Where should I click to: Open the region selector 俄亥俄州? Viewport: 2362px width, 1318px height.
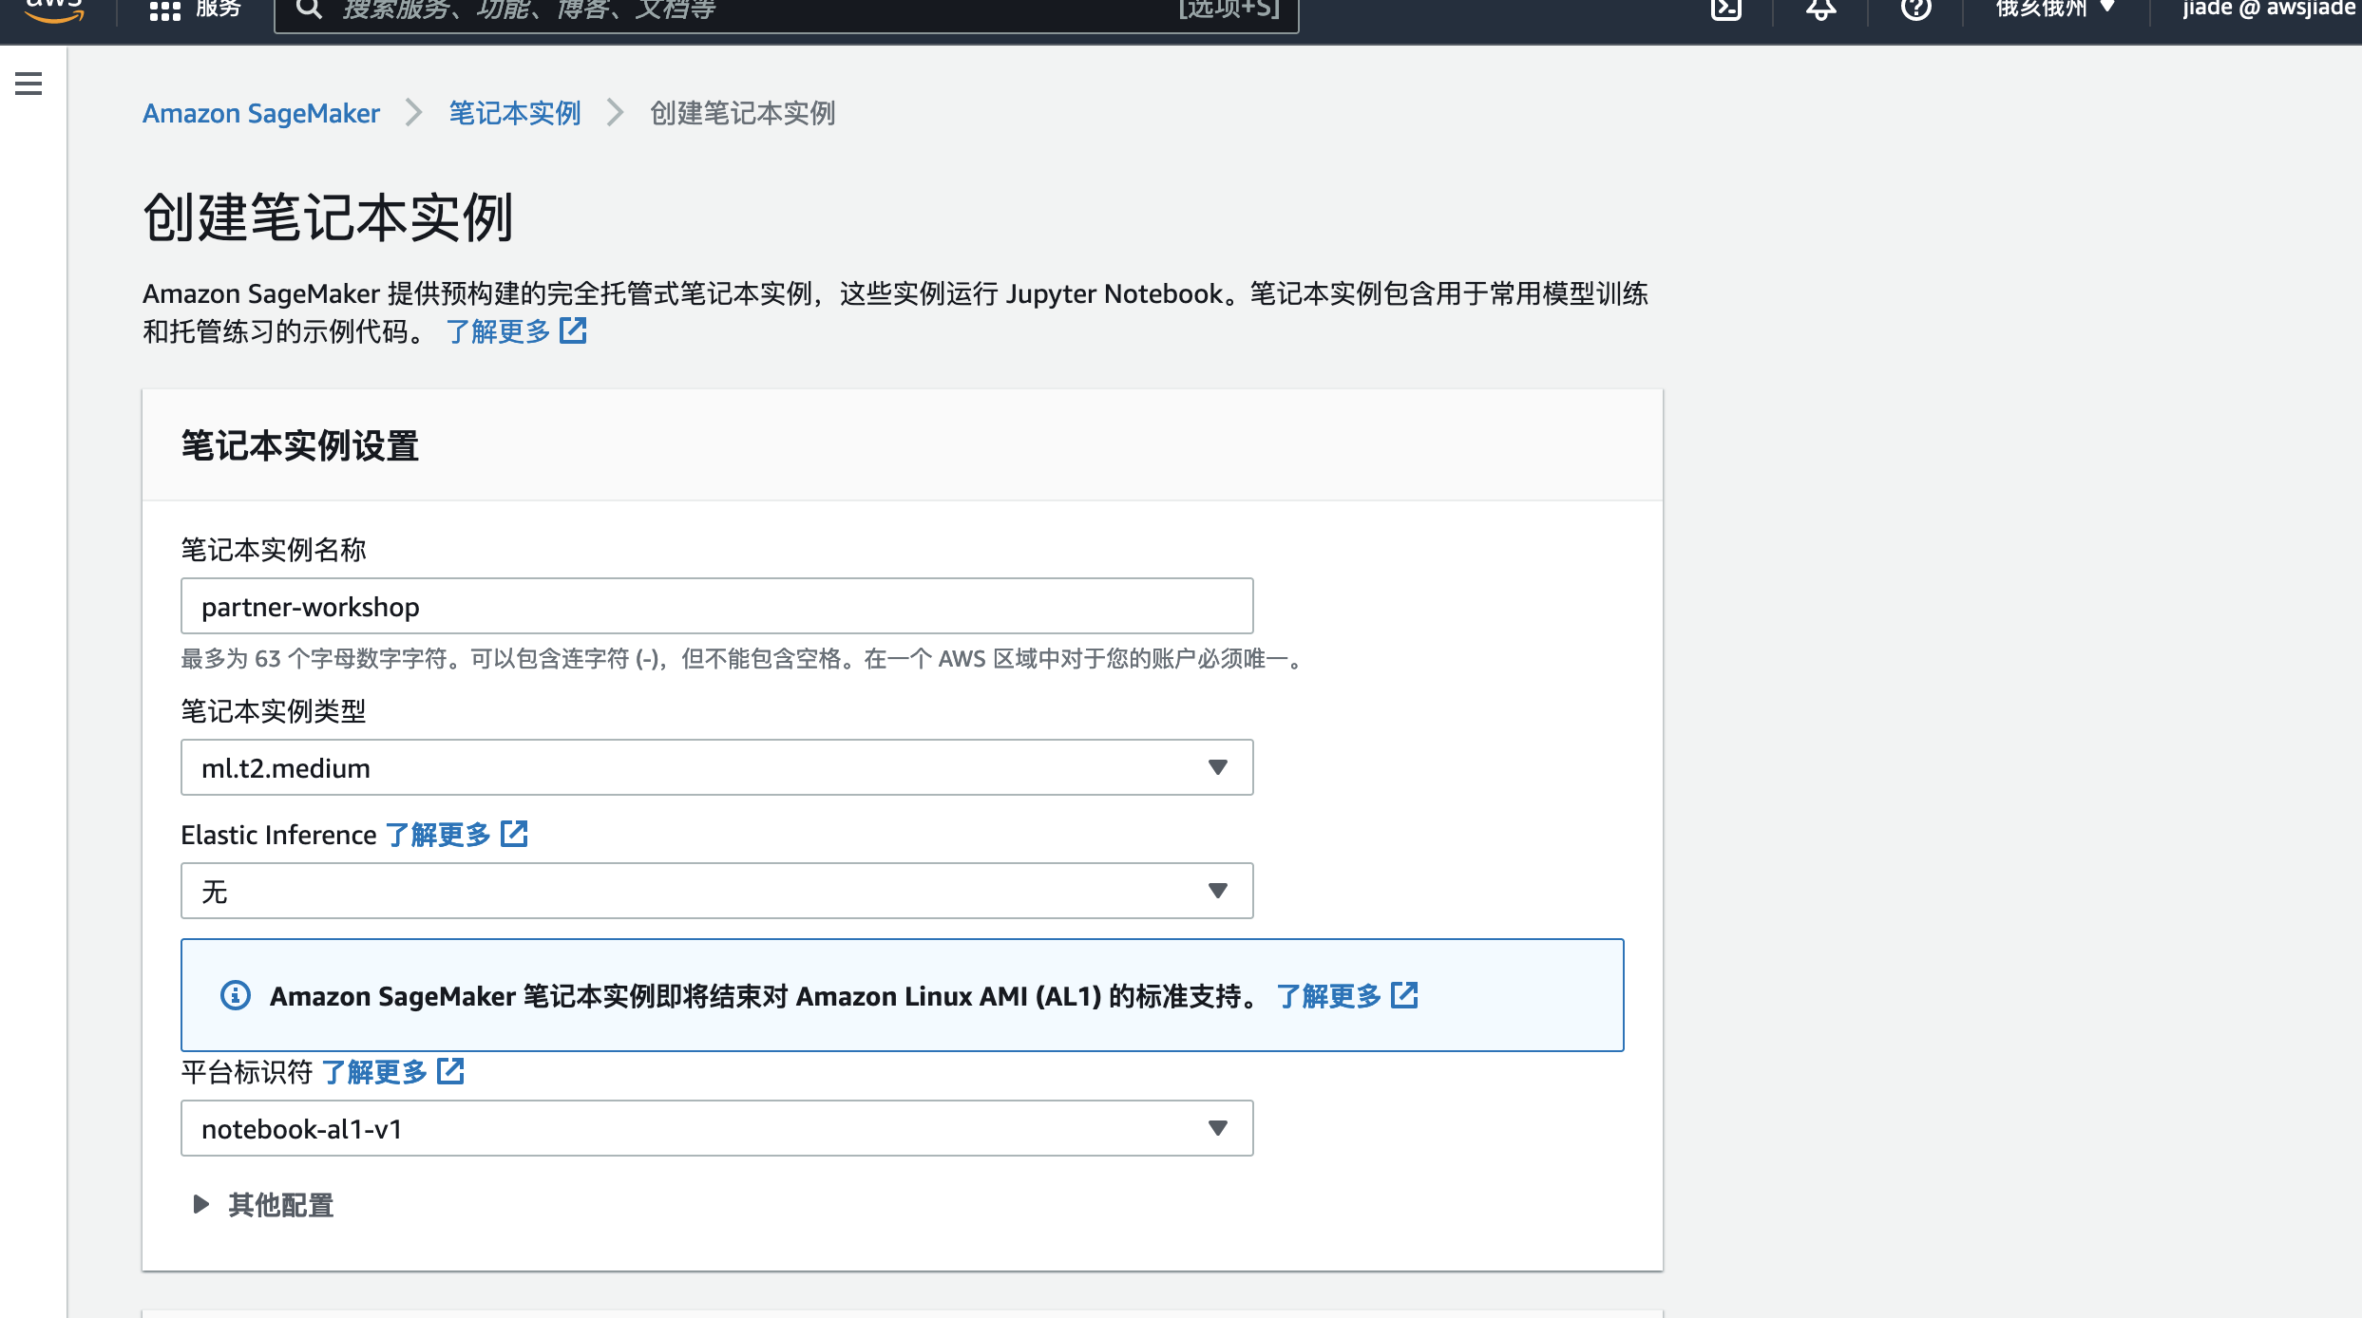tap(2054, 9)
